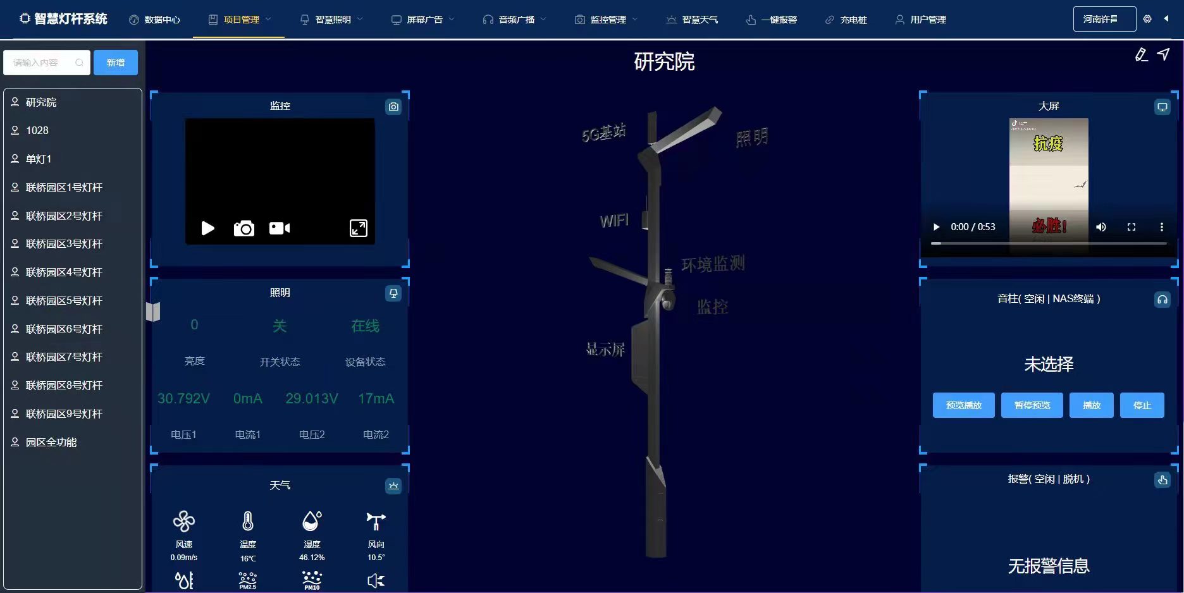This screenshot has height=593, width=1184.
Task: Click the paper plane navigation icon
Action: click(x=1163, y=54)
